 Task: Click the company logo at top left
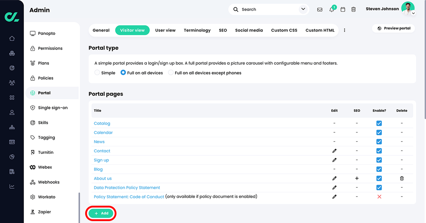click(x=12, y=17)
